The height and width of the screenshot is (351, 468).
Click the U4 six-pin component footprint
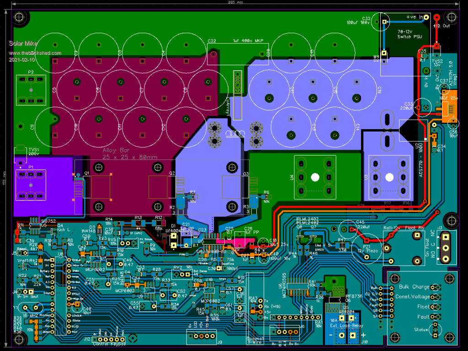point(314,176)
